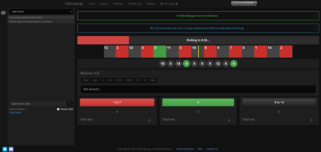
Task: Click 'Please sign in through Steam to connect' message
Action: 30,22
